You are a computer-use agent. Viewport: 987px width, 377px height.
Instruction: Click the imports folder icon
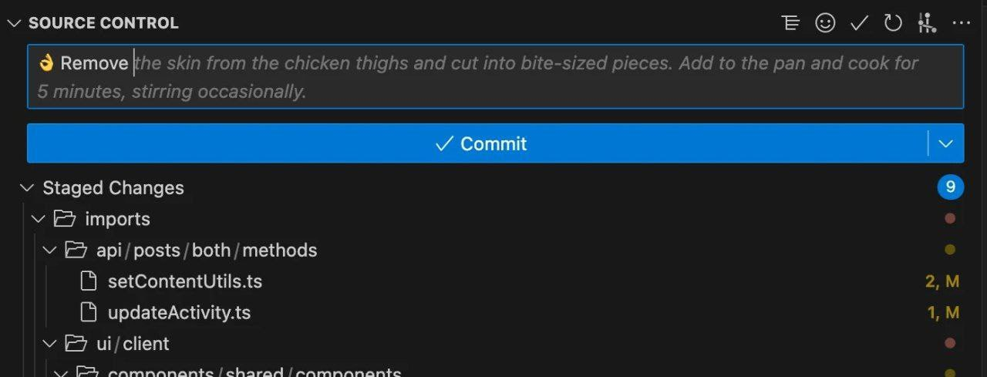pos(65,219)
